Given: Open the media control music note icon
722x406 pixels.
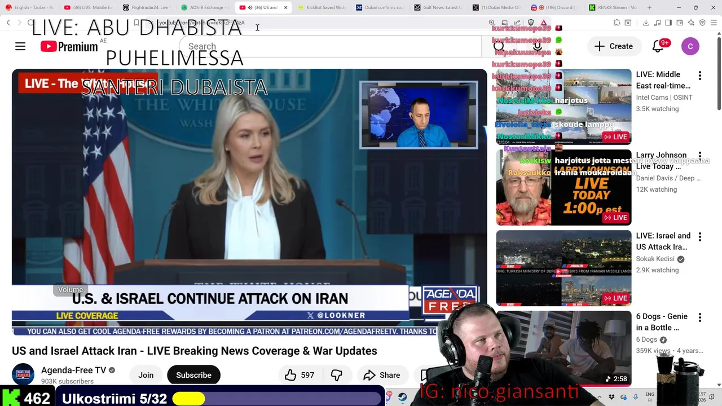Looking at the screenshot, I should coord(658,23).
